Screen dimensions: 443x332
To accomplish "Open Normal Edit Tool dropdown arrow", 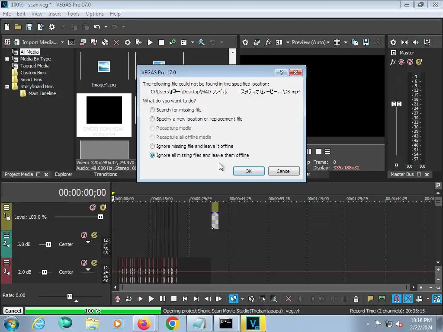I will pos(242,299).
